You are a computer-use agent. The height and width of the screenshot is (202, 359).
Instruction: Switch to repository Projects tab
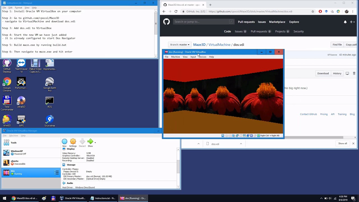[282, 31]
